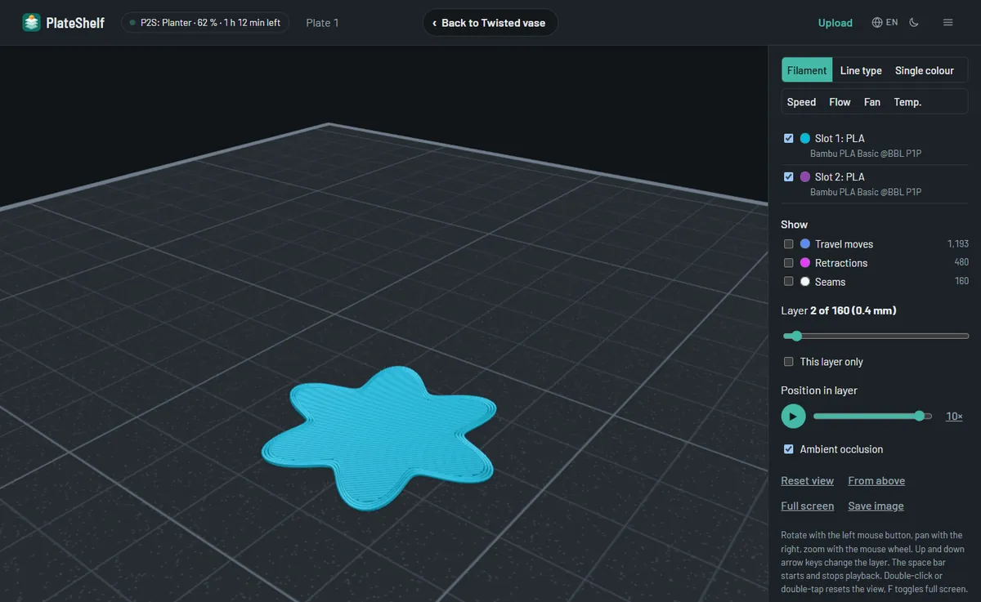The width and height of the screenshot is (981, 602).
Task: Switch to Temp. view
Action: [x=907, y=102]
